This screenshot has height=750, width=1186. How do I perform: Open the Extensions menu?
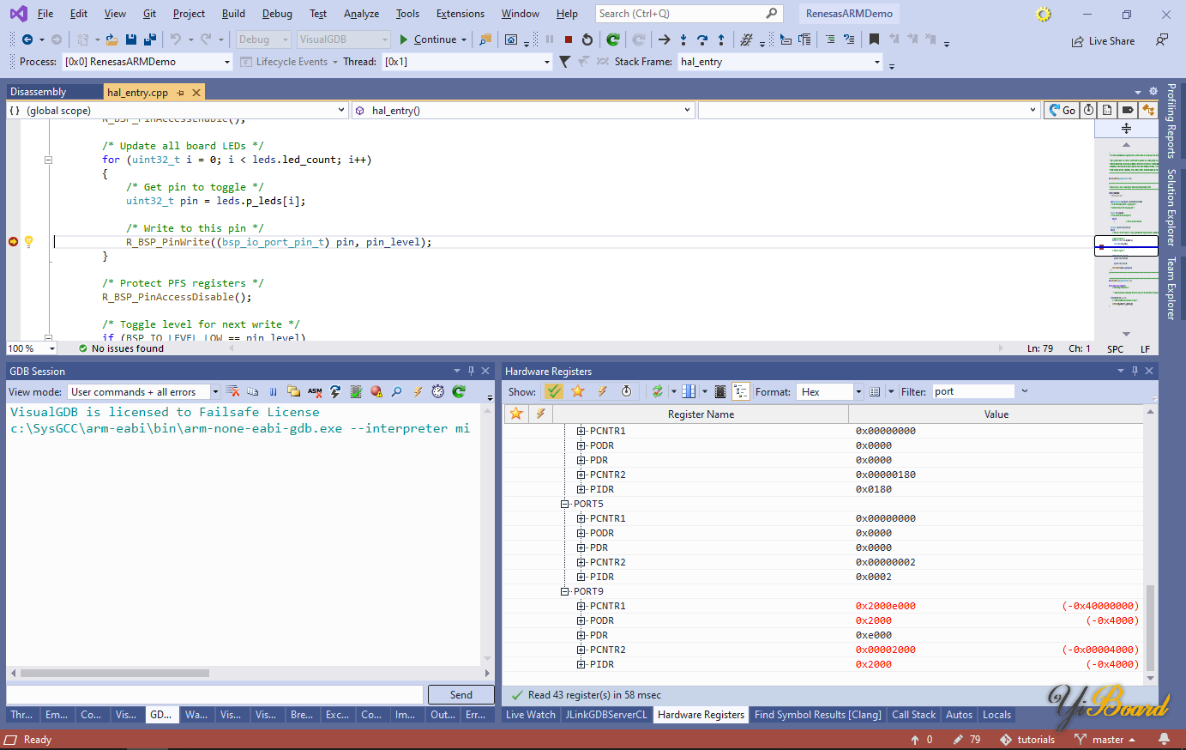(x=461, y=14)
